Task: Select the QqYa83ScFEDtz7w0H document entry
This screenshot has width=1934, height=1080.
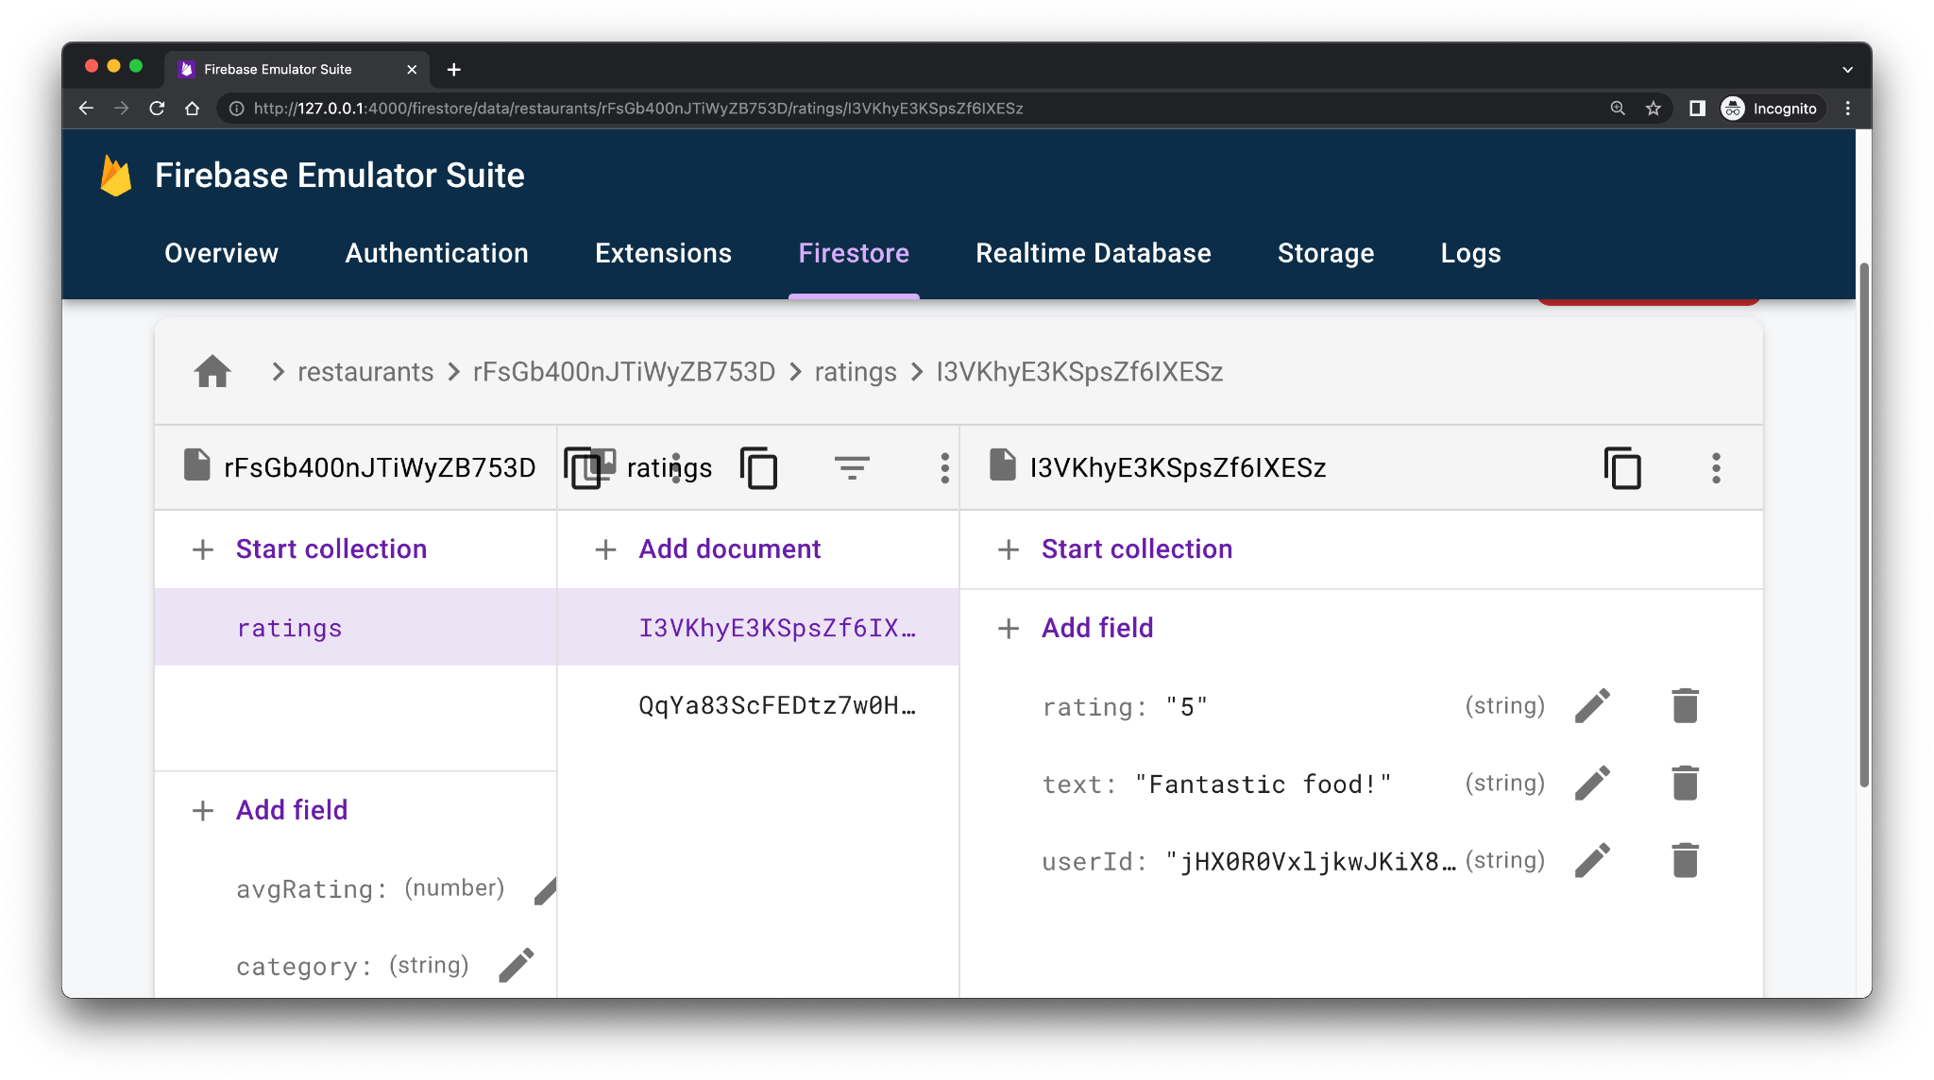Action: [x=775, y=704]
